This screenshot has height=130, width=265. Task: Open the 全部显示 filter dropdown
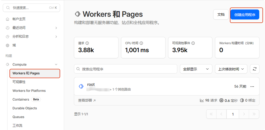click(196, 69)
